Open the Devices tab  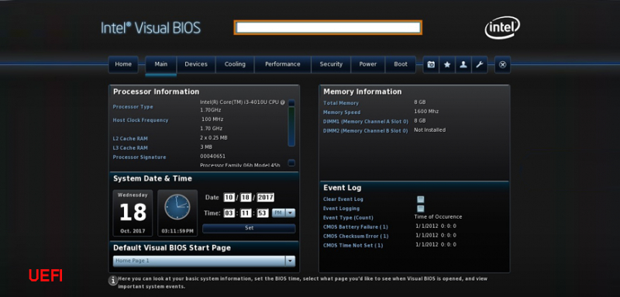point(196,64)
